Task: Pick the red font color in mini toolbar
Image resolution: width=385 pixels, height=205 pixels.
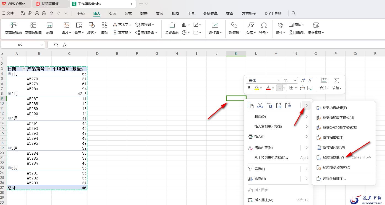Action: [268, 88]
